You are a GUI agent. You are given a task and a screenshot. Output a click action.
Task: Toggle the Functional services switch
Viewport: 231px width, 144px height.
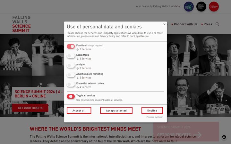[71, 46]
